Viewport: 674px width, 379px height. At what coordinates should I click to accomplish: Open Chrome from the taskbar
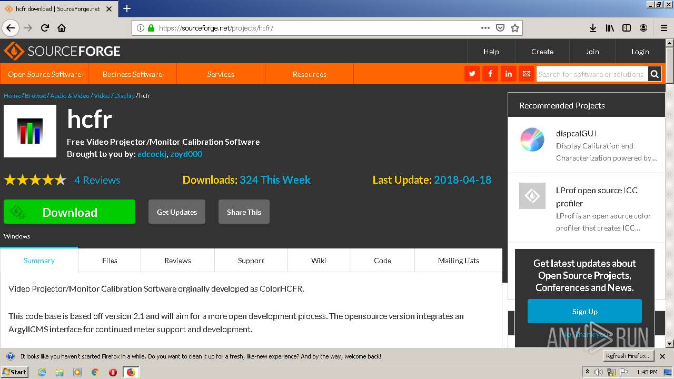pos(95,372)
